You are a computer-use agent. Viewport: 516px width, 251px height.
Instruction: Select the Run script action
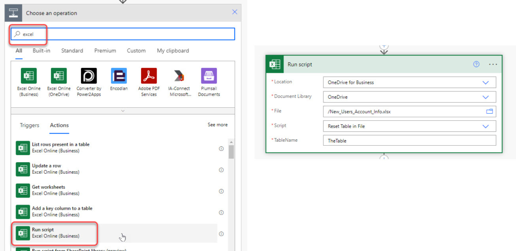point(54,233)
